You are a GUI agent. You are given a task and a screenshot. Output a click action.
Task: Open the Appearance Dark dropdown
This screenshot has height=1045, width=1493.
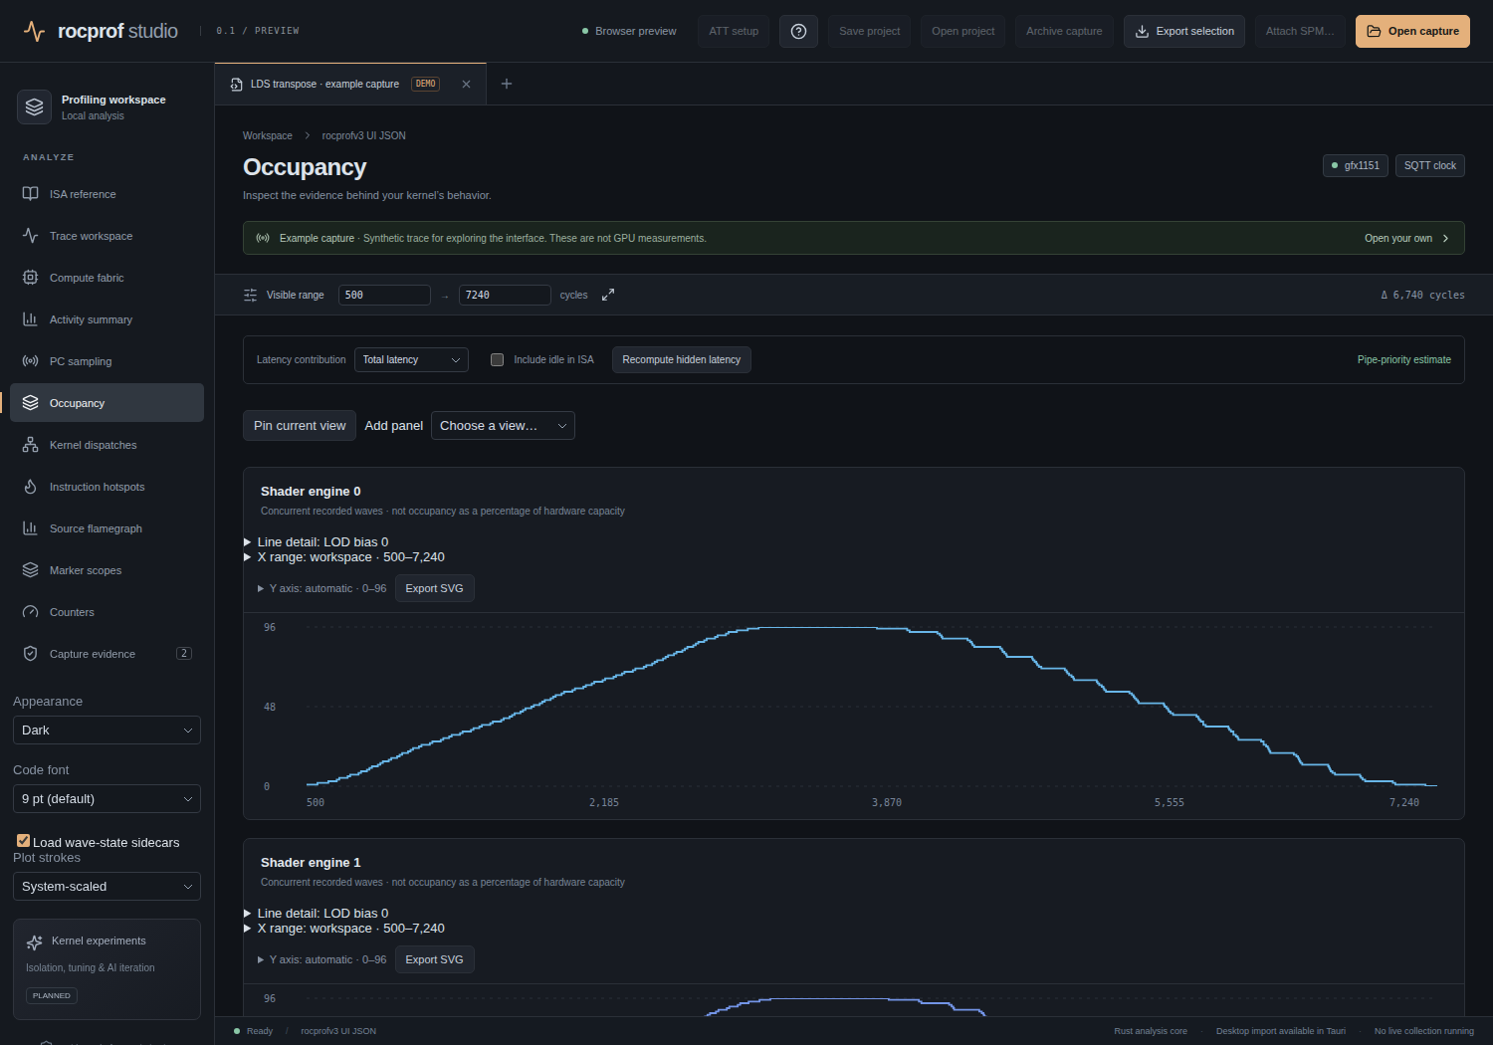pyautogui.click(x=107, y=731)
